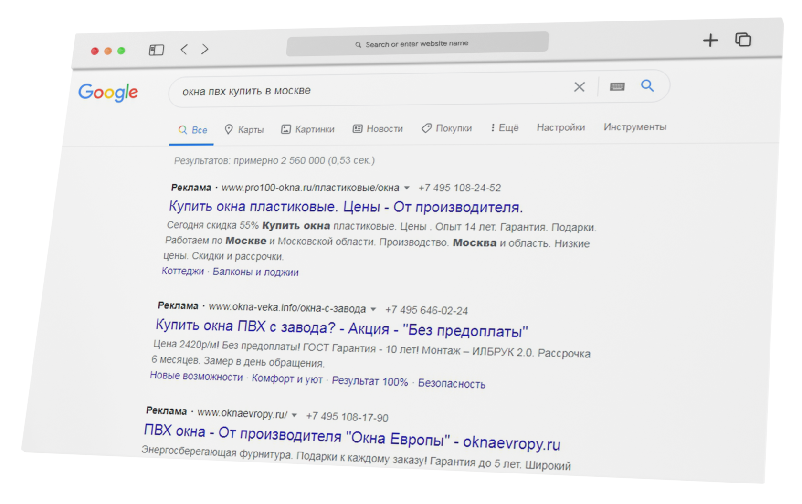Switch to the Картинки tab
This screenshot has width=802, height=504.
coord(308,129)
